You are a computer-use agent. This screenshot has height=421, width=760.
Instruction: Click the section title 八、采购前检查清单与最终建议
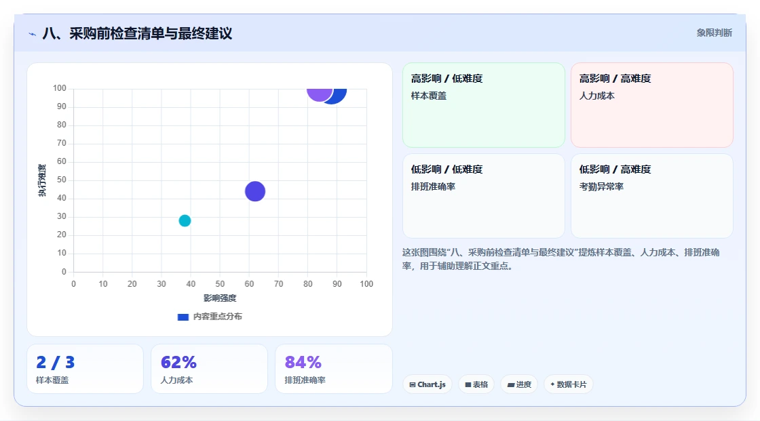(x=137, y=33)
